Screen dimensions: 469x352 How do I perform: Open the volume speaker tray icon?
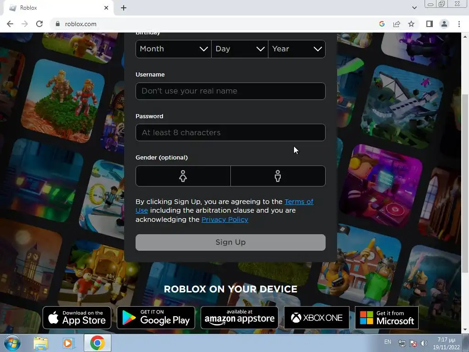pyautogui.click(x=424, y=343)
